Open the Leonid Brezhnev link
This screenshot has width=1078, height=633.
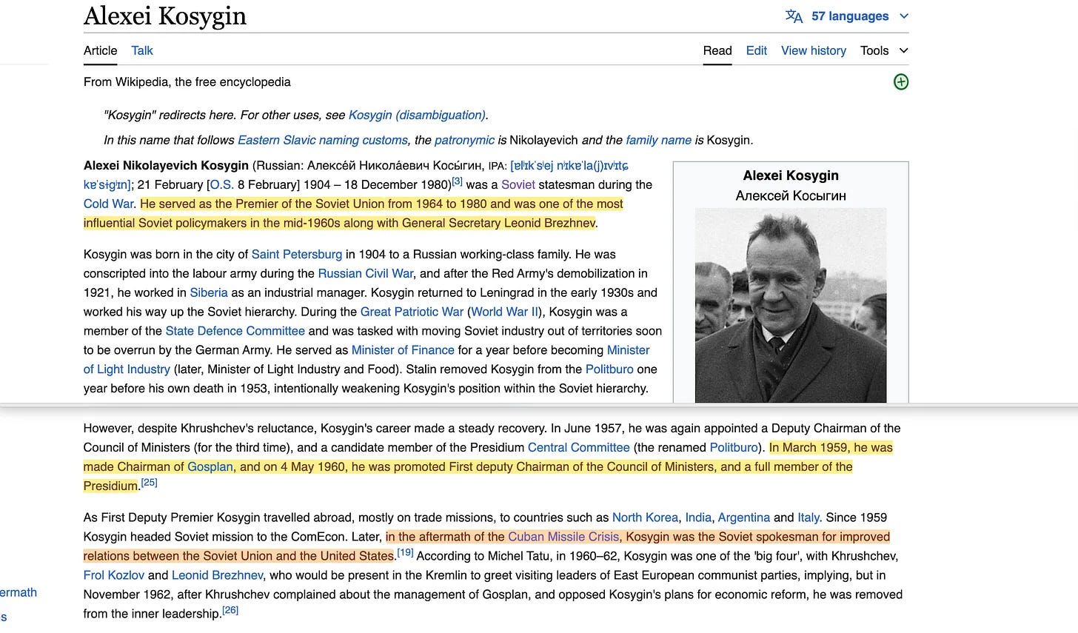(218, 575)
